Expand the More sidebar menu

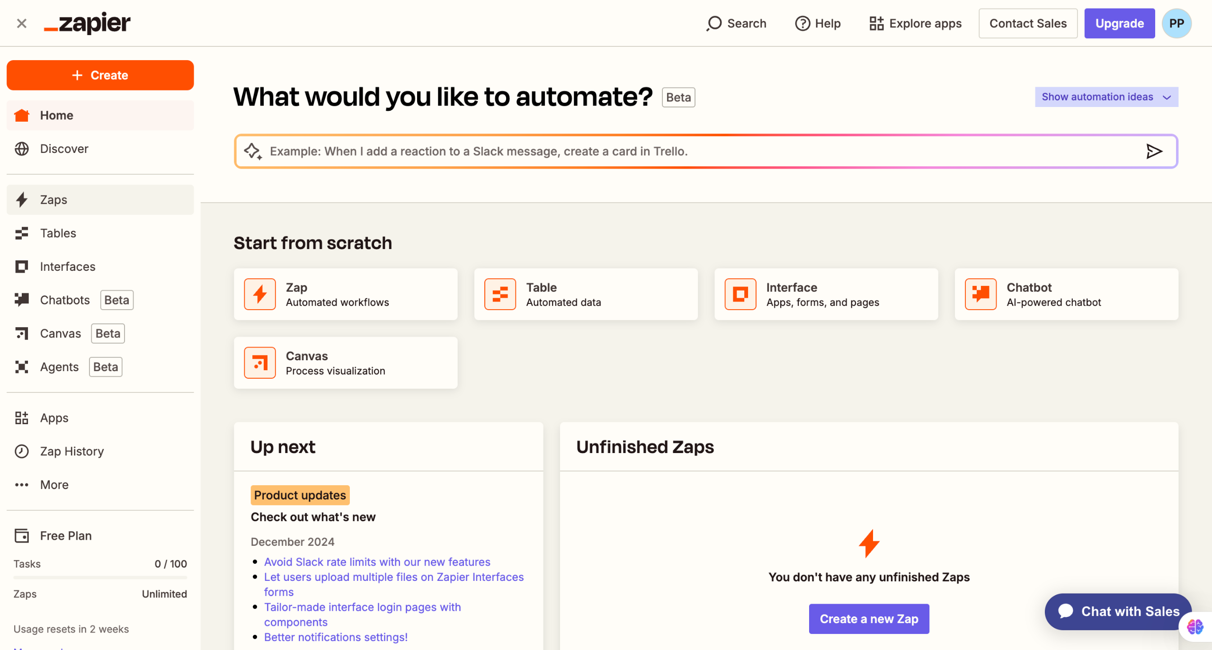click(x=54, y=485)
